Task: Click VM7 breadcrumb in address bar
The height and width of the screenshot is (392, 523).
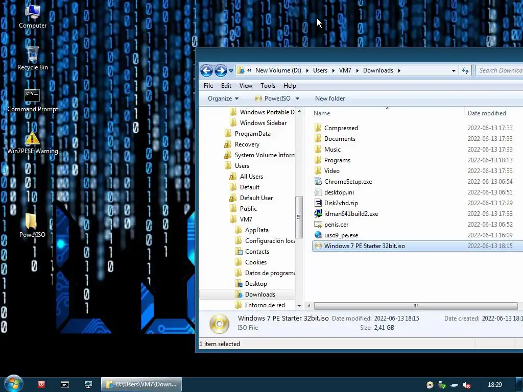Action: click(x=345, y=70)
